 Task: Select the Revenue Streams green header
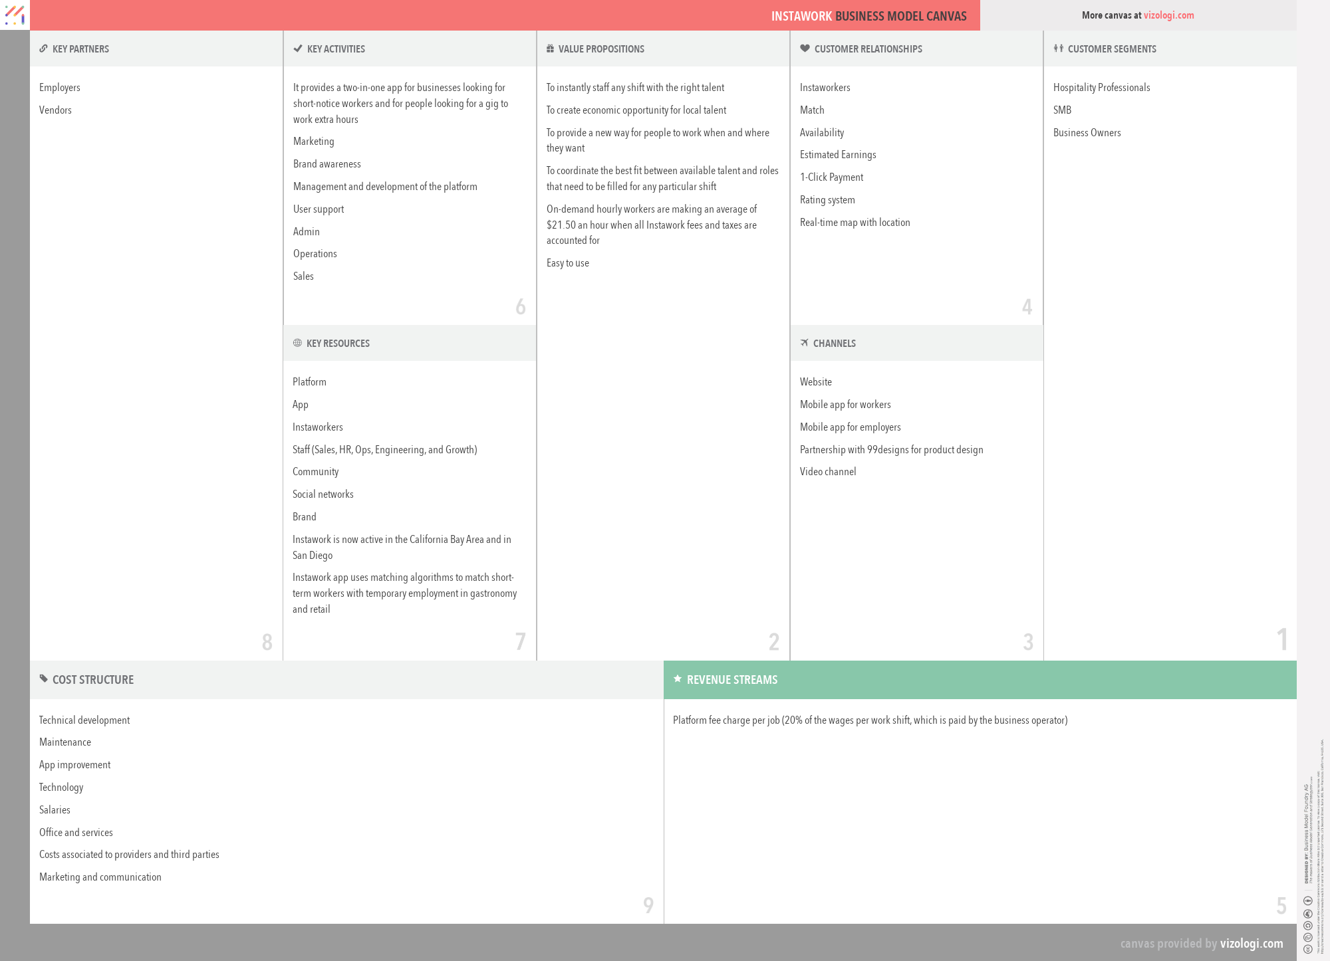(x=979, y=679)
